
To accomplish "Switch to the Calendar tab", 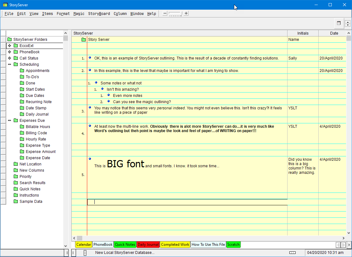I will 83,245.
